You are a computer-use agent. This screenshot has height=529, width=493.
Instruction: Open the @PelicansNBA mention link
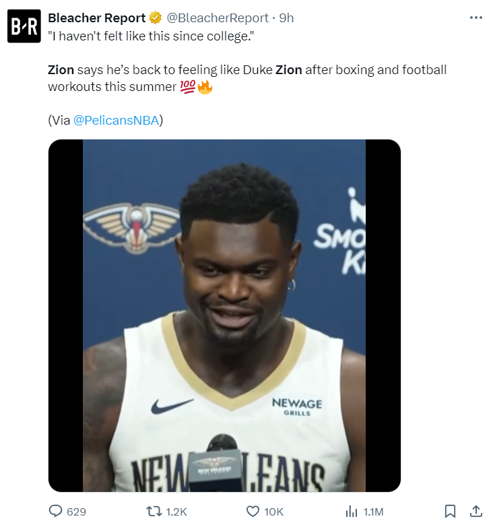(x=116, y=121)
